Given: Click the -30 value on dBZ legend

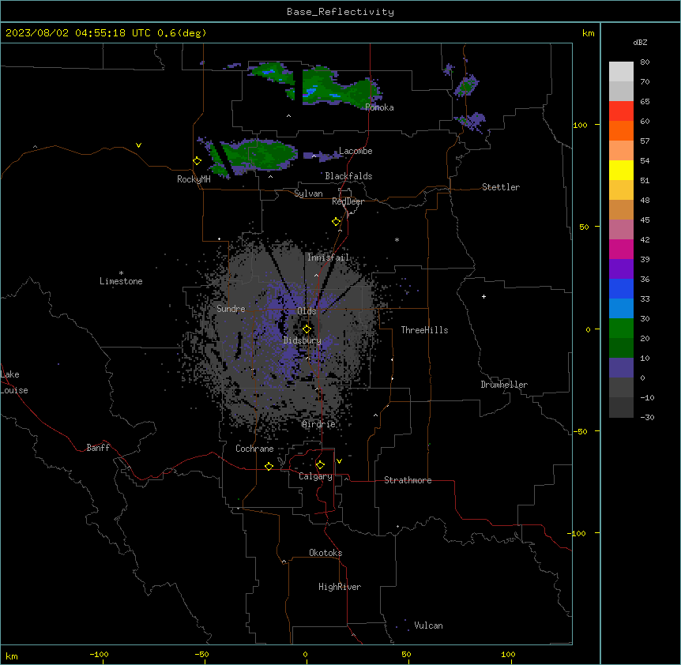Looking at the screenshot, I should coord(647,417).
